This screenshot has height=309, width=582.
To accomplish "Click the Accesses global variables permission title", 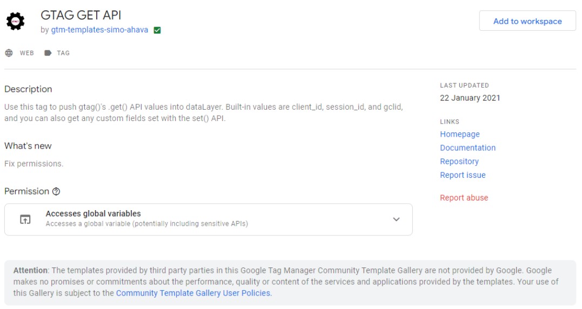I will (93, 213).
